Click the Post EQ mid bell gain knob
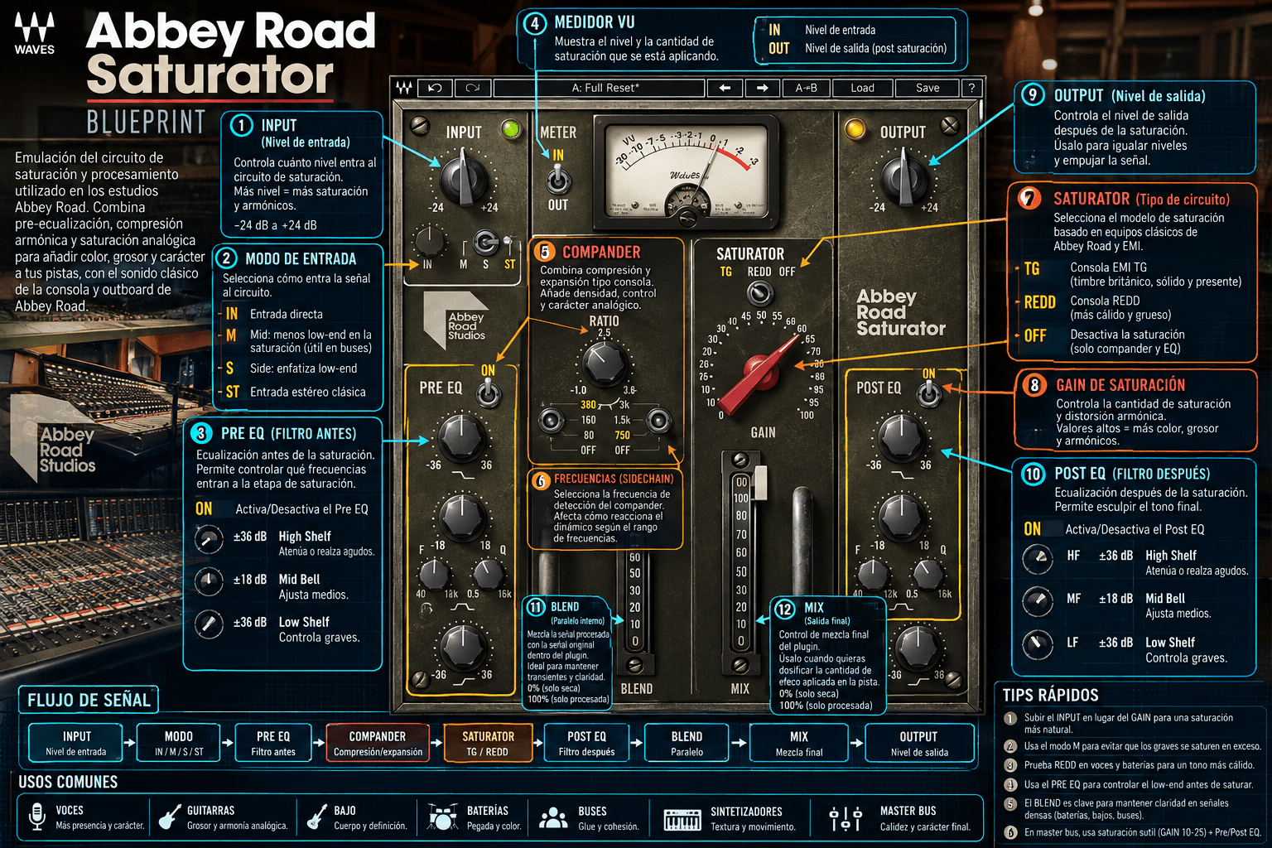The height and width of the screenshot is (848, 1272). point(901,517)
